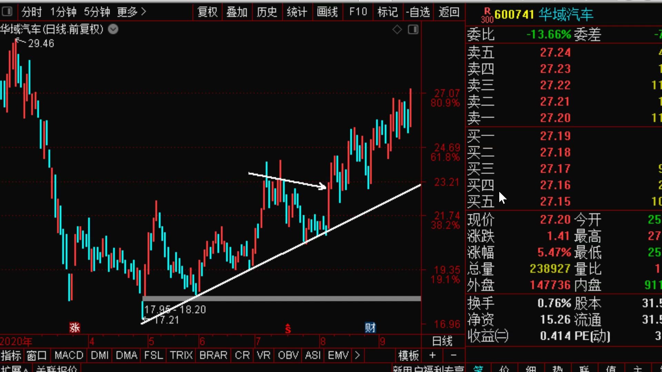Click 卖一 price 27.20
The height and width of the screenshot is (372, 662).
[555, 118]
